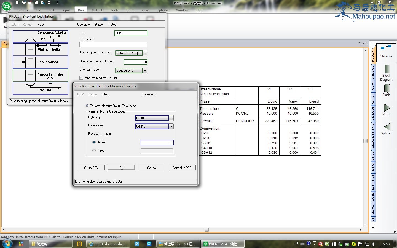Viewport: 397px width, 248px height.
Task: Open the Express ribbon tab
Action: 23,10
